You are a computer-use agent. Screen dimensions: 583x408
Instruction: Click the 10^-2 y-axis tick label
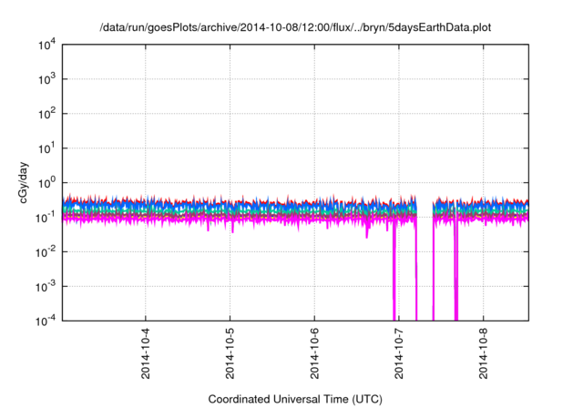click(x=46, y=252)
